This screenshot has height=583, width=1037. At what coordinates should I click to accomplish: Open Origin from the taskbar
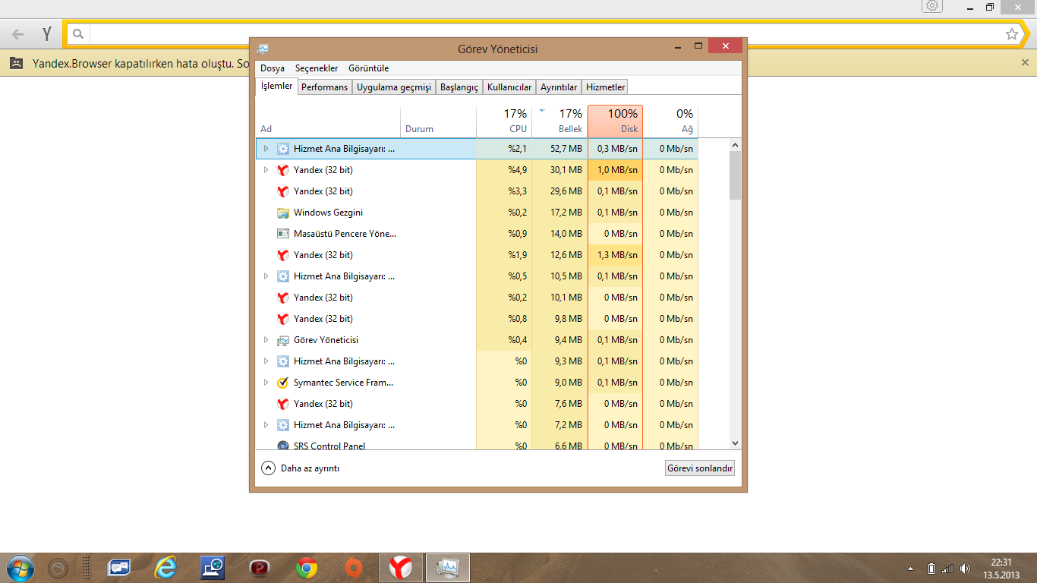(x=353, y=568)
